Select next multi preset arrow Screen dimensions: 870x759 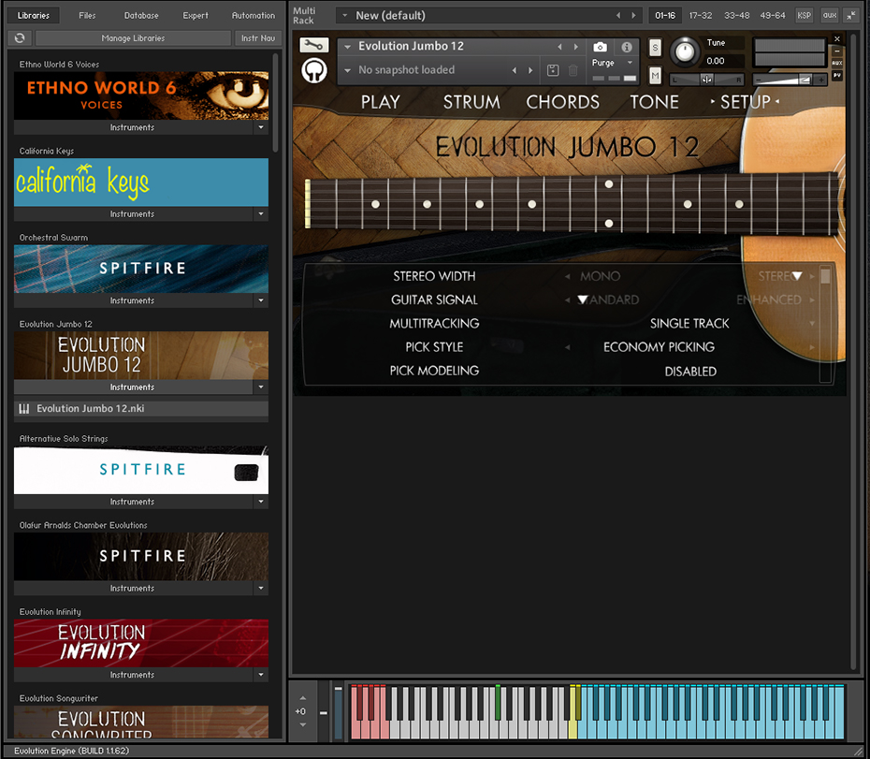[x=633, y=16]
